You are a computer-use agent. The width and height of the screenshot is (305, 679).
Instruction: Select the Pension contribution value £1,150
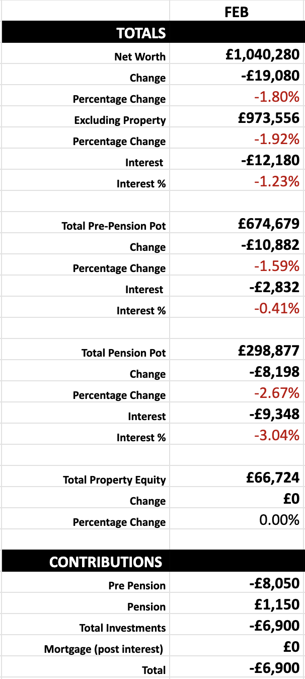(237, 604)
